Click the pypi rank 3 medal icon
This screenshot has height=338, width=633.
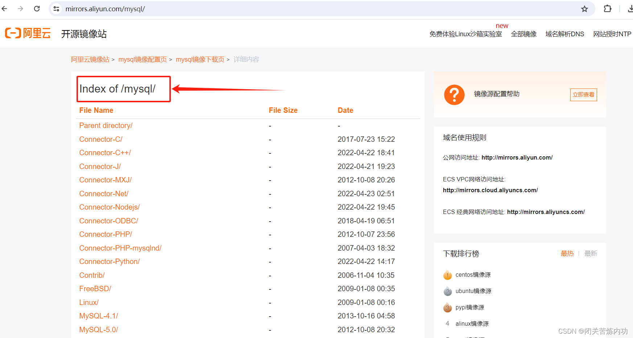pyautogui.click(x=448, y=308)
